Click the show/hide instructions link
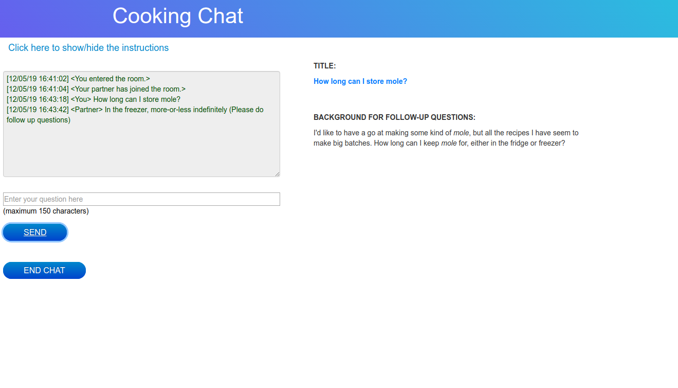The image size is (678, 388). (x=88, y=48)
